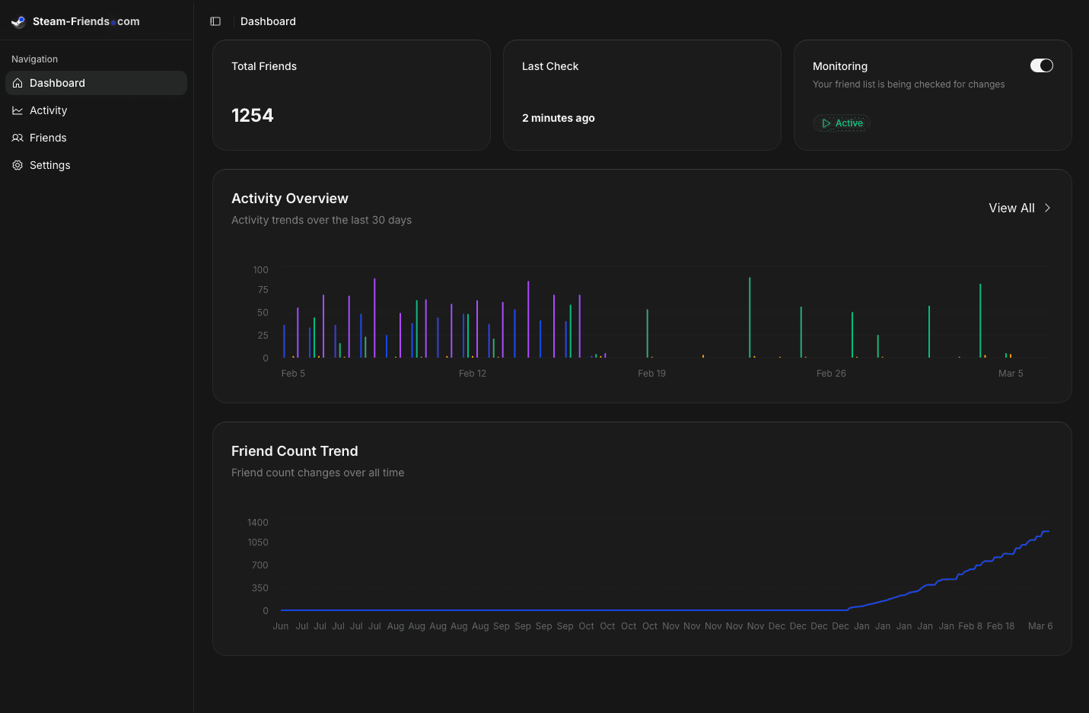Collapse the sidebar with the panel icon
The width and height of the screenshot is (1089, 713).
click(215, 21)
